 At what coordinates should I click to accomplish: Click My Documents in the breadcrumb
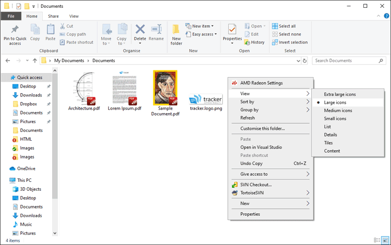click(69, 60)
